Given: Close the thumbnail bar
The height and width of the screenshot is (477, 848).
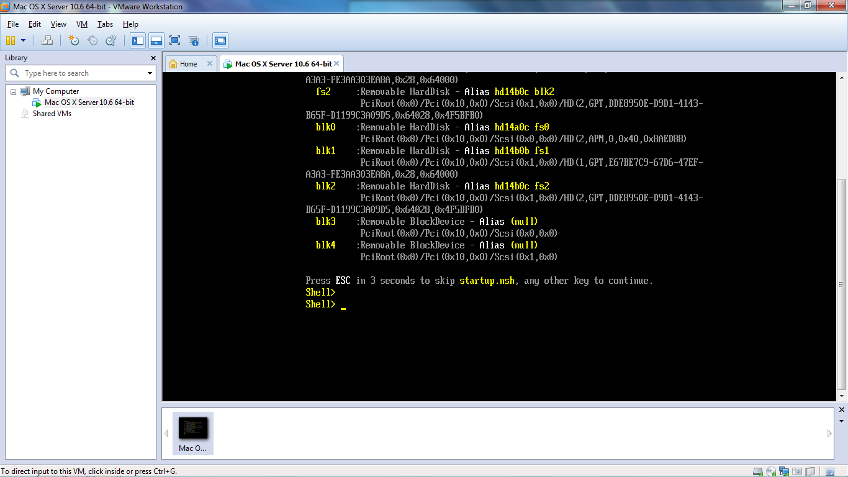Looking at the screenshot, I should point(842,410).
